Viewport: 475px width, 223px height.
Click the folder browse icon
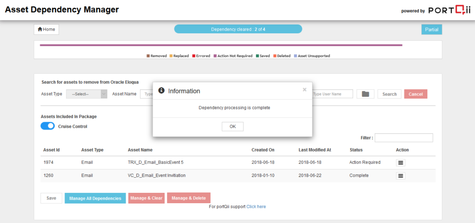[366, 94]
